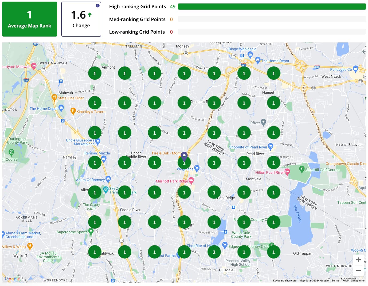Click the Med-ranking Grid Points bar
Screen dimensions: 368x286
point(272,19)
